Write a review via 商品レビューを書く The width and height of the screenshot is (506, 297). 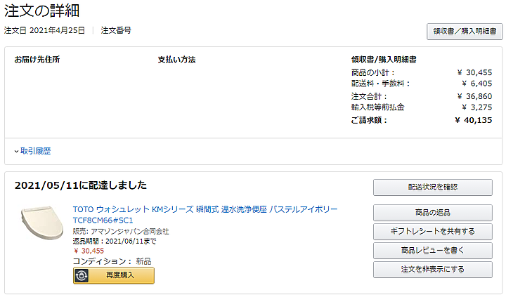pos(433,250)
